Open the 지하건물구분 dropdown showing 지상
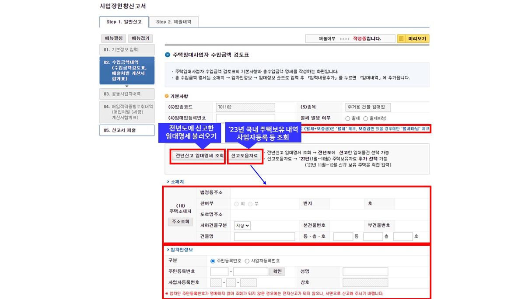 click(242, 226)
